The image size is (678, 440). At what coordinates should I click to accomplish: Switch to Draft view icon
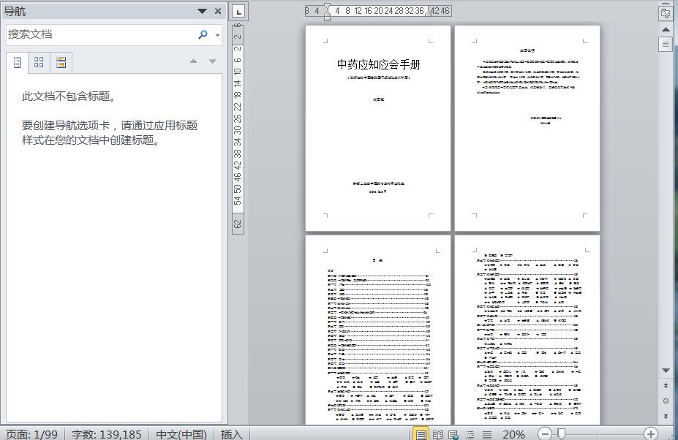click(x=486, y=434)
